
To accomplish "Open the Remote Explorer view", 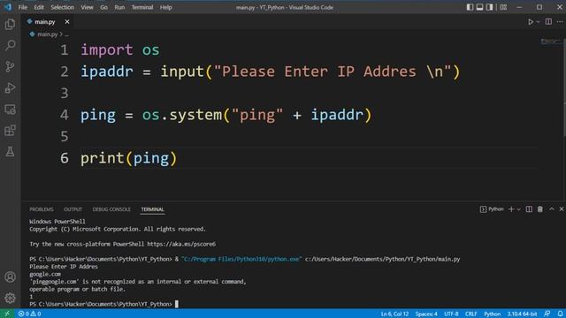I will 10,109.
